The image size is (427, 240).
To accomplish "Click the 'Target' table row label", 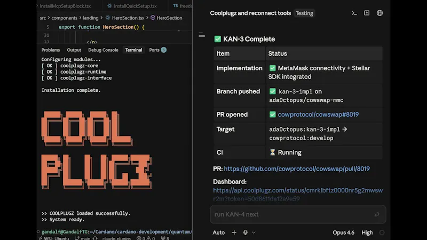I will click(225, 129).
